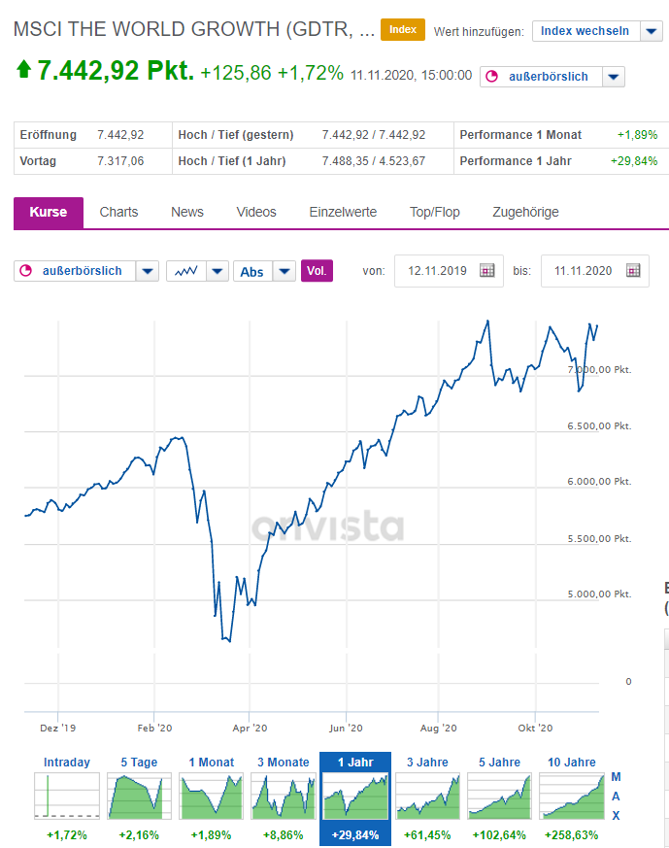This screenshot has width=669, height=848.
Task: Switch to the Charts tab
Action: (x=118, y=212)
